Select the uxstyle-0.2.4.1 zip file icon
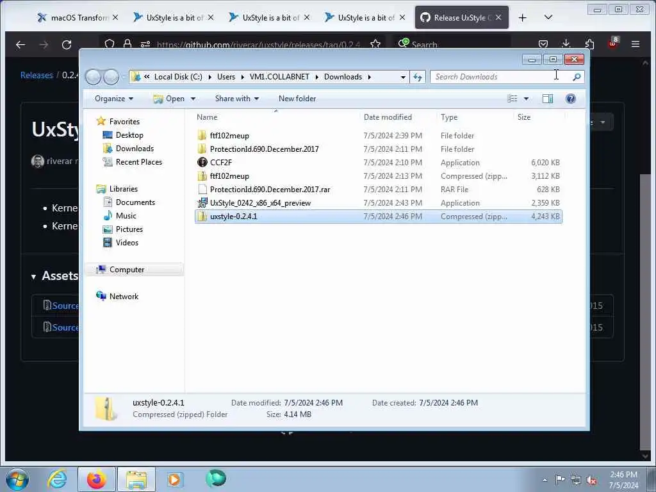The width and height of the screenshot is (656, 492). [x=202, y=217]
